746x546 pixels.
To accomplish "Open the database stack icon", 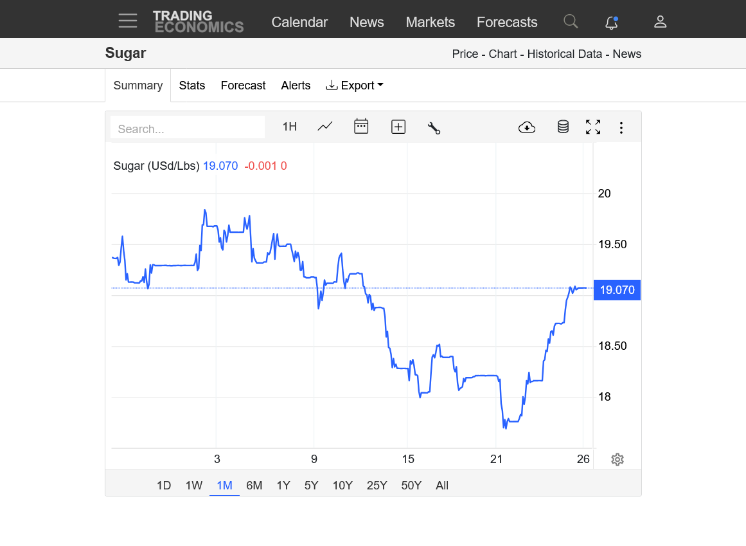I will [x=563, y=127].
